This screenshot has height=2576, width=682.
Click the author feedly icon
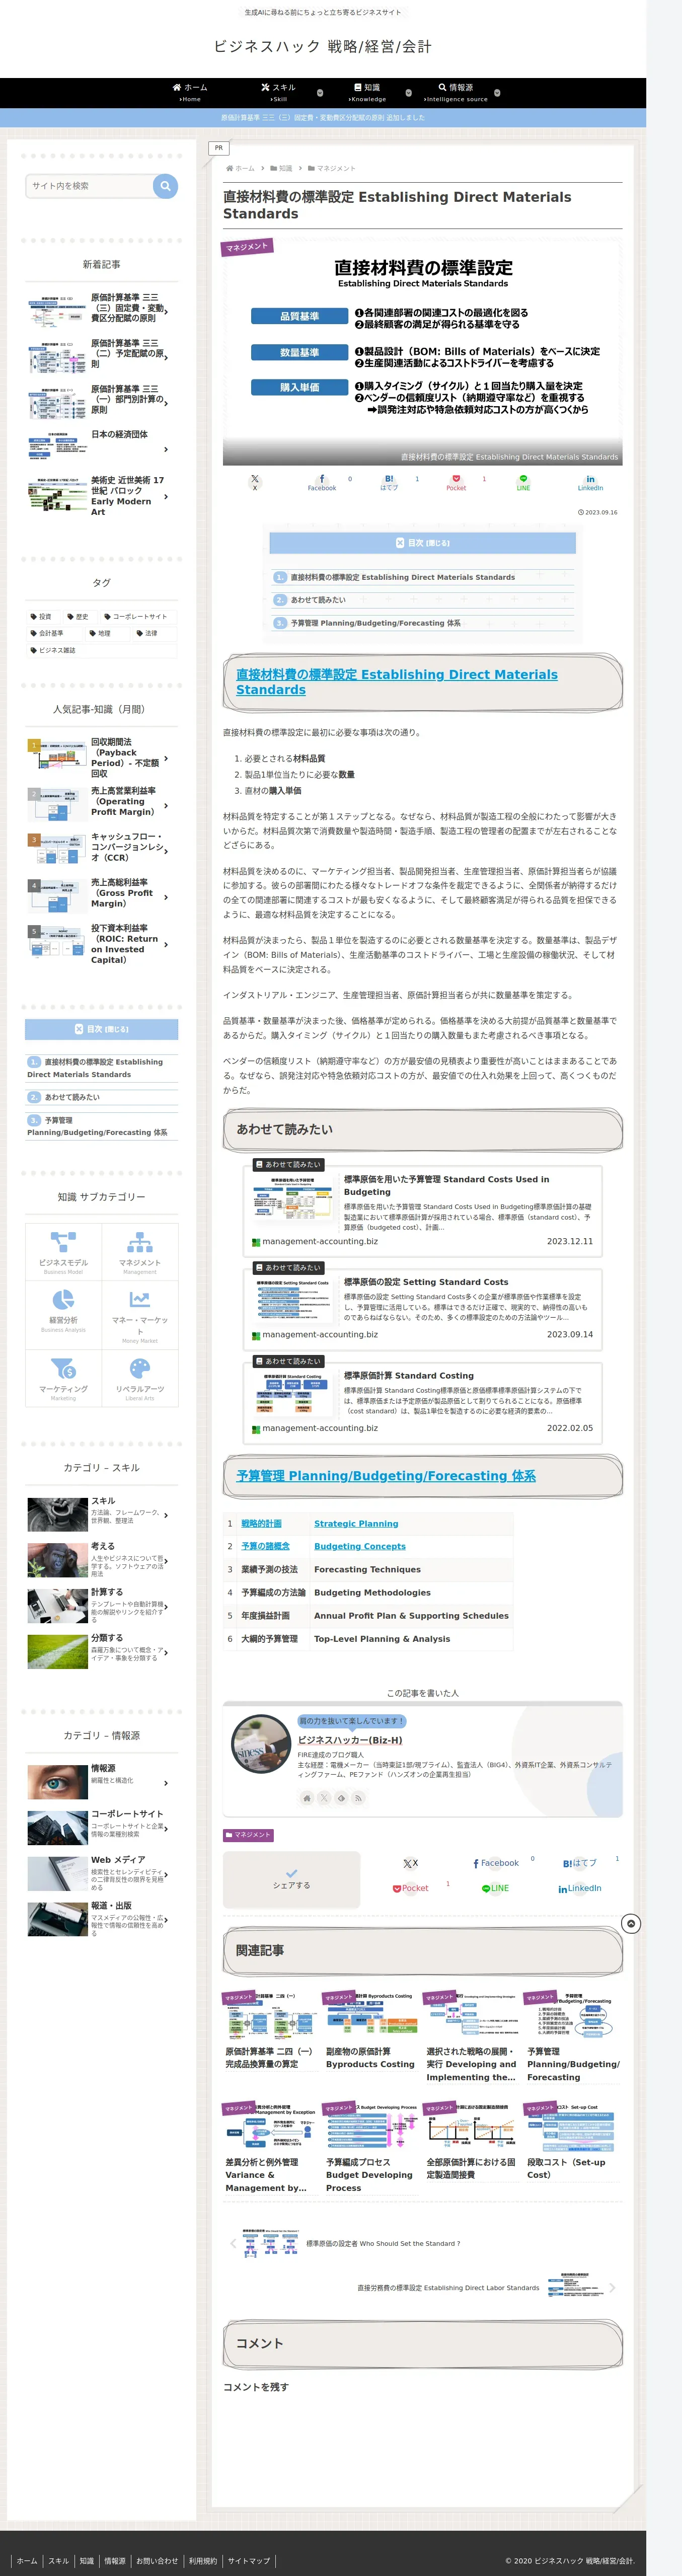[341, 1798]
